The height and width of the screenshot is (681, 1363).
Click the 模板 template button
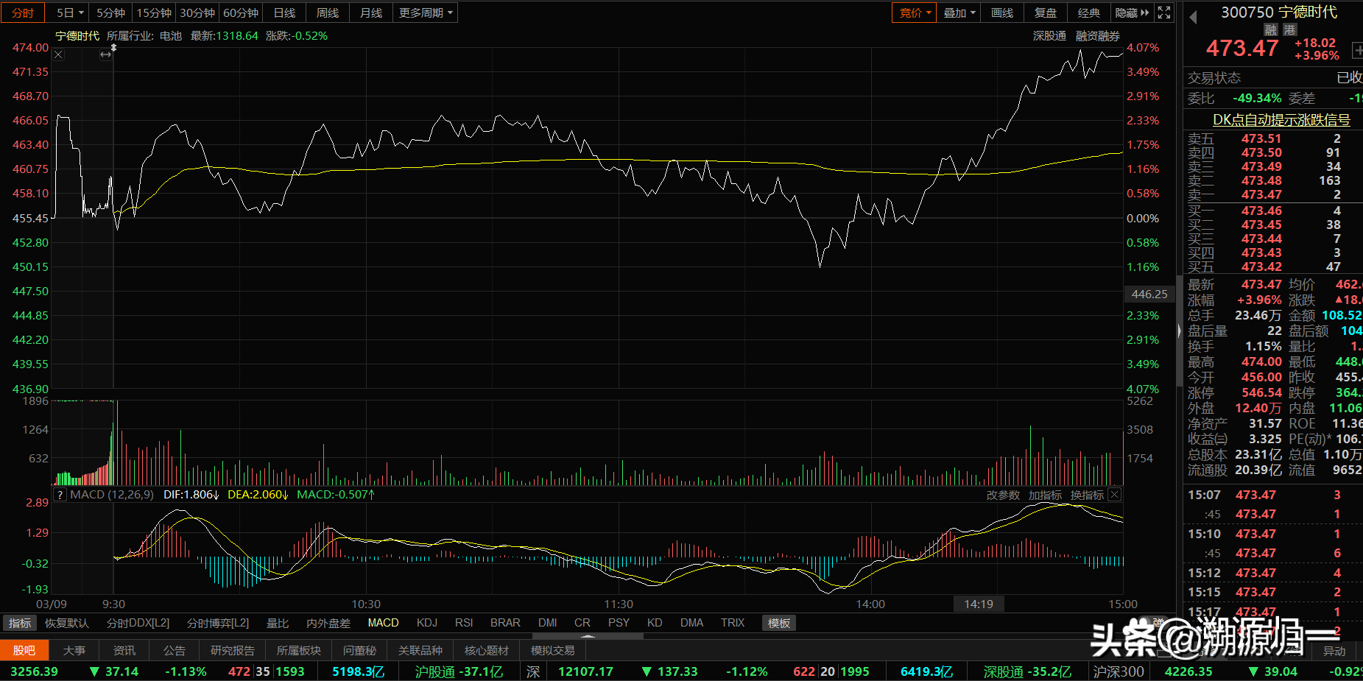[779, 623]
